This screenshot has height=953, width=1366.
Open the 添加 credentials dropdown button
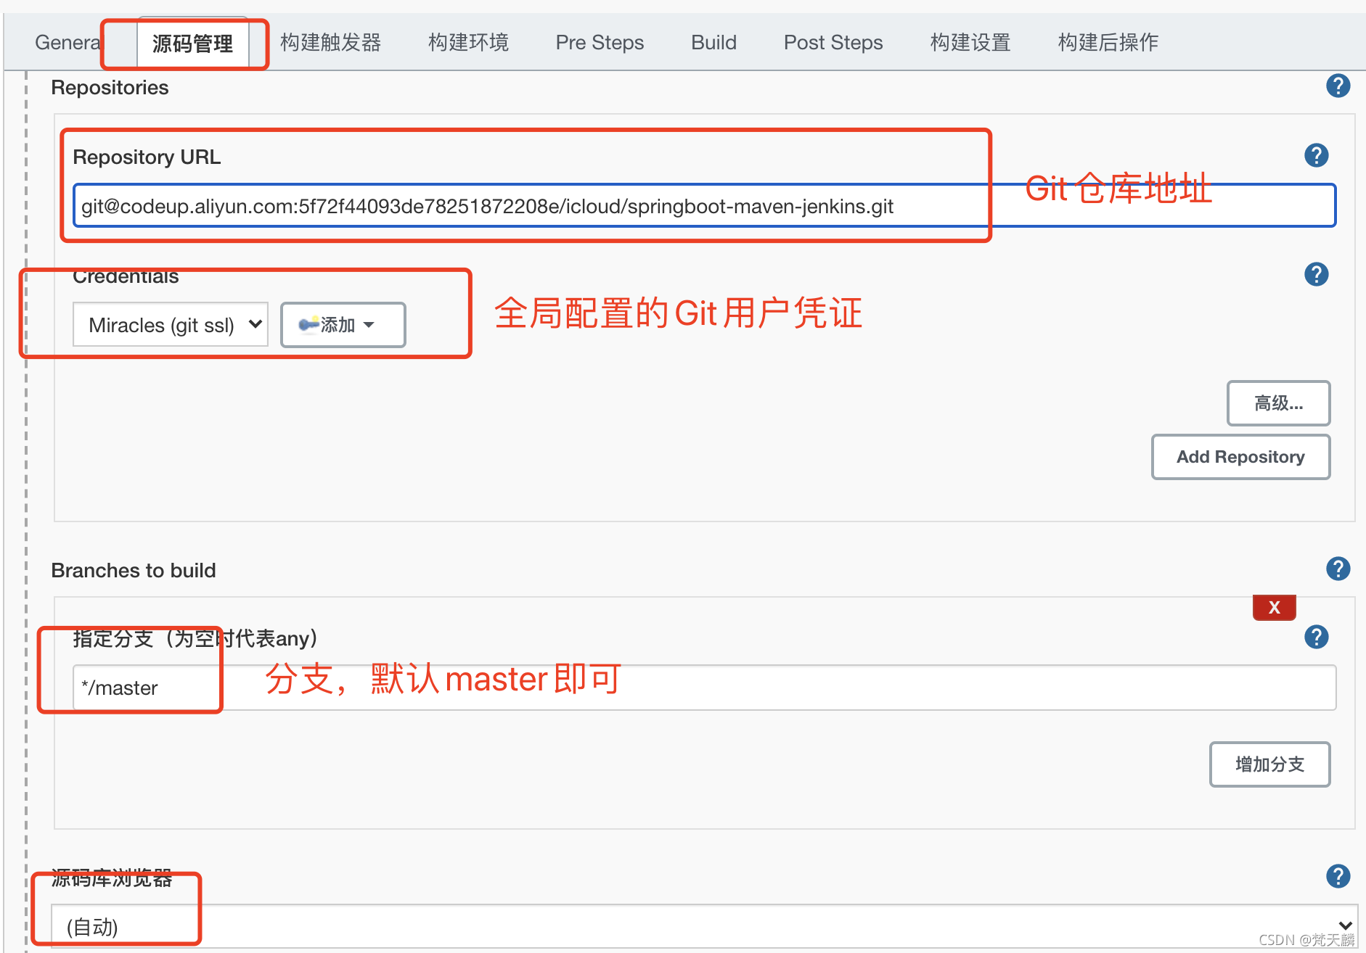click(x=343, y=324)
